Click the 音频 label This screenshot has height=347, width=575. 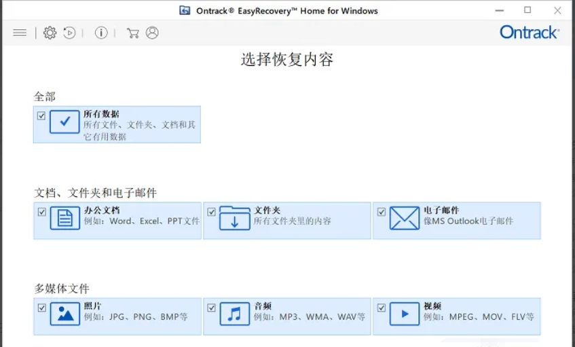click(x=263, y=306)
